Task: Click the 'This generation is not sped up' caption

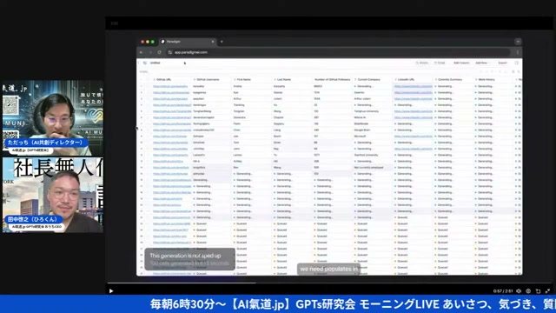Action: pos(185,256)
